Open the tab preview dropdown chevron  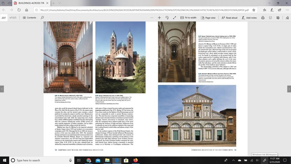(x=59, y=3)
